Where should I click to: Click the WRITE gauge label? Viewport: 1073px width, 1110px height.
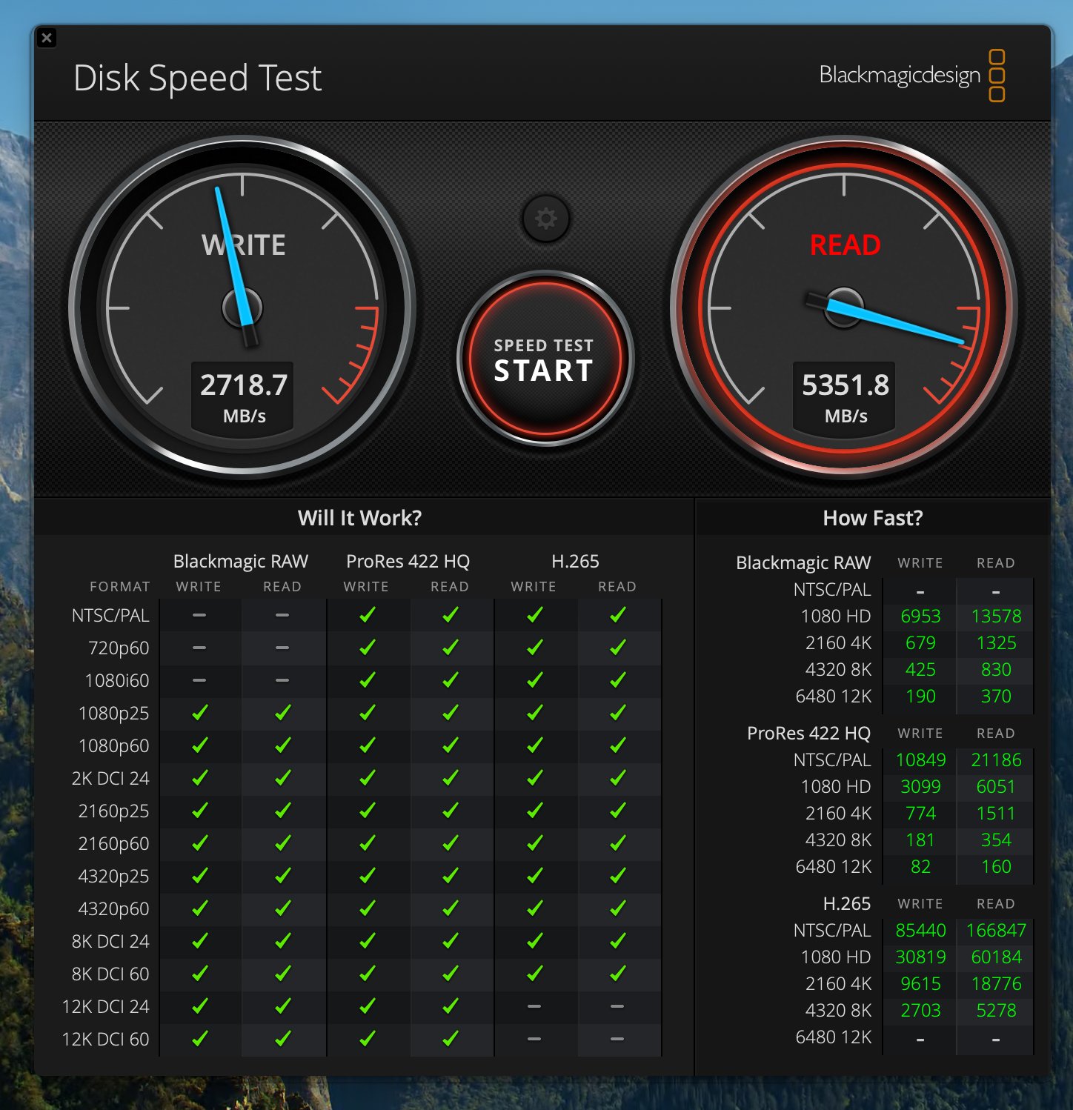244,245
